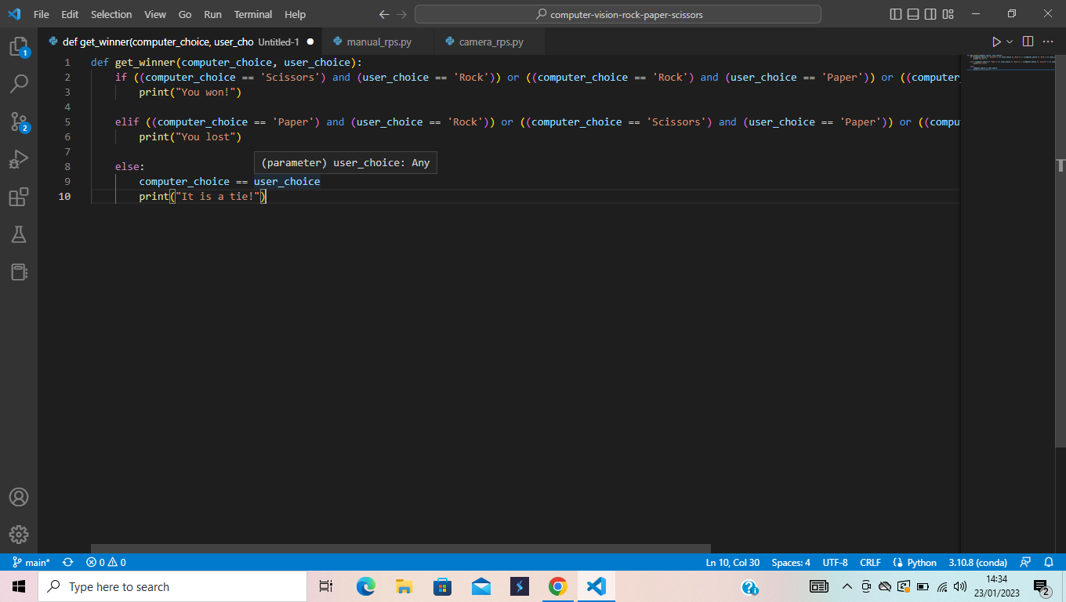Open the editor More Actions menu
1066x602 pixels.
pos(1049,42)
